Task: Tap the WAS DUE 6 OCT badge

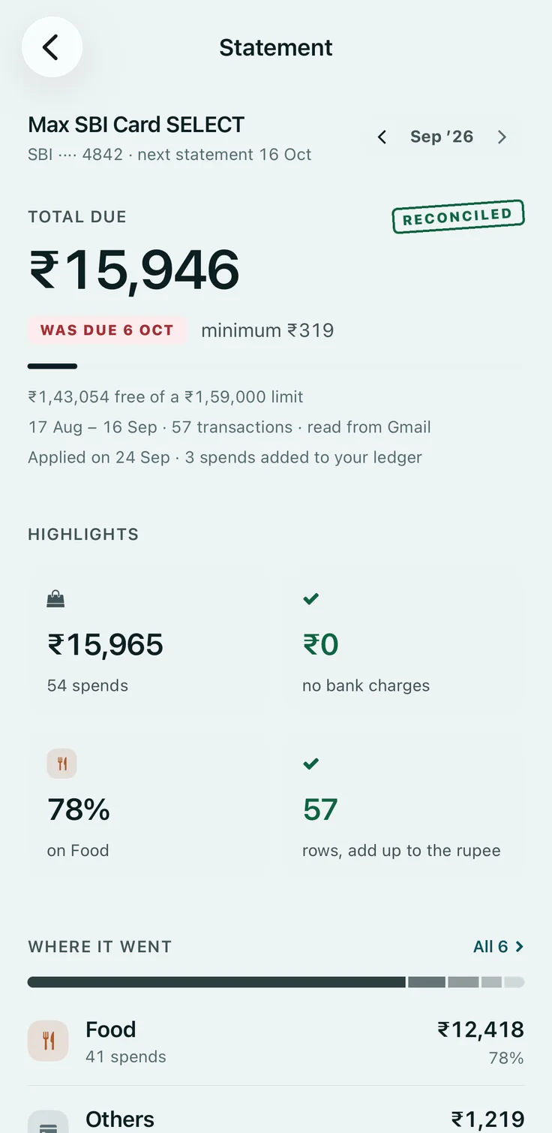Action: coord(107,330)
